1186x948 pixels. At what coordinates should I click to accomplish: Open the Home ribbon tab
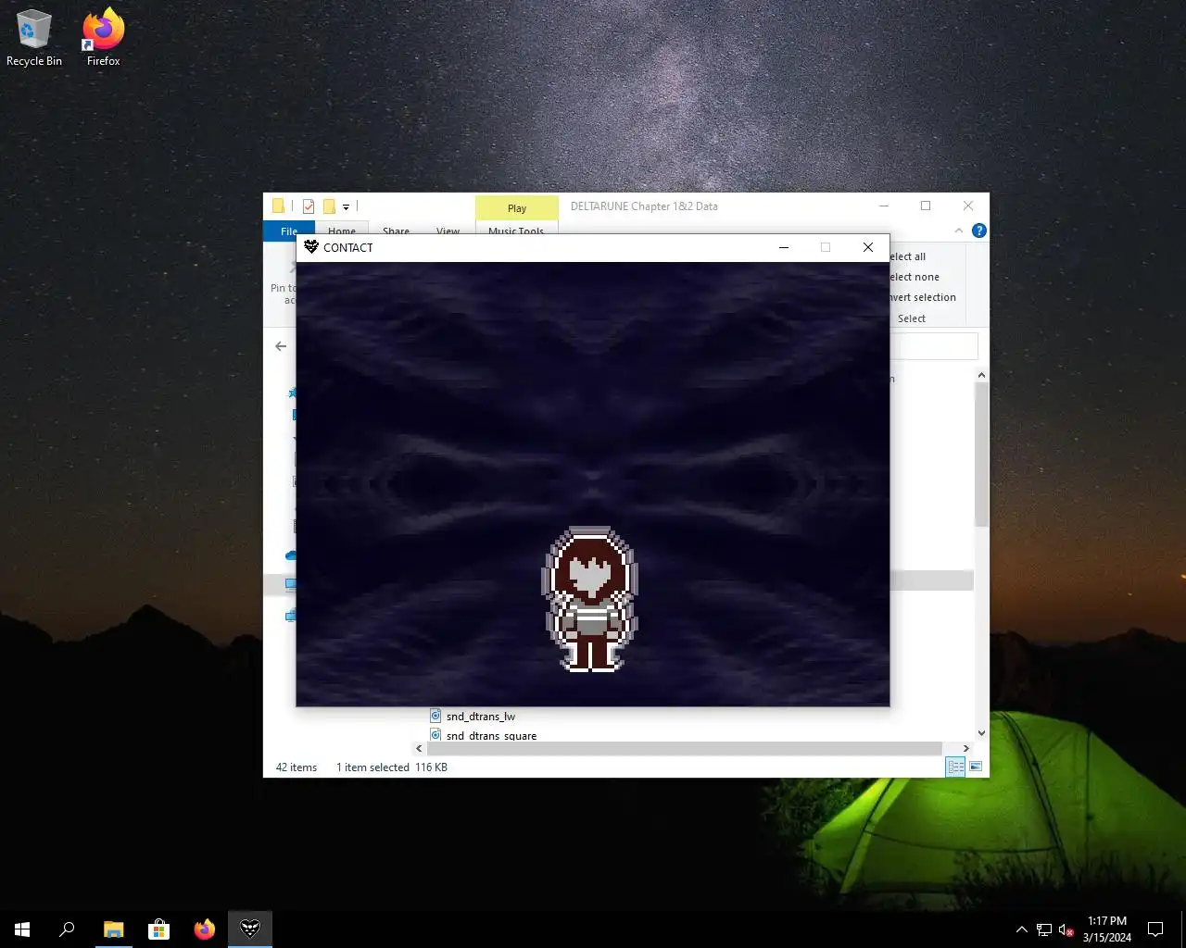pyautogui.click(x=342, y=231)
